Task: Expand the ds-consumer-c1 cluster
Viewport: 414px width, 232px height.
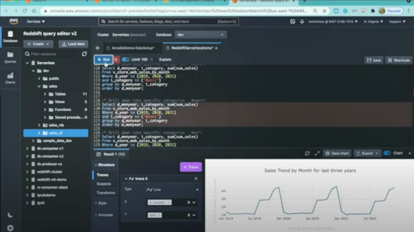Action: 27,148
